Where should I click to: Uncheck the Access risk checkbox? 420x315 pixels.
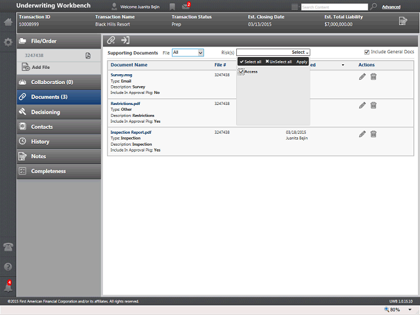pyautogui.click(x=241, y=72)
